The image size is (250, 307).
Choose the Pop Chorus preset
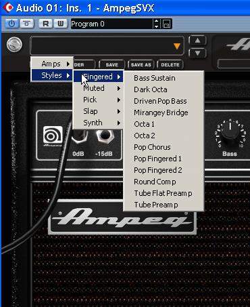(x=152, y=147)
